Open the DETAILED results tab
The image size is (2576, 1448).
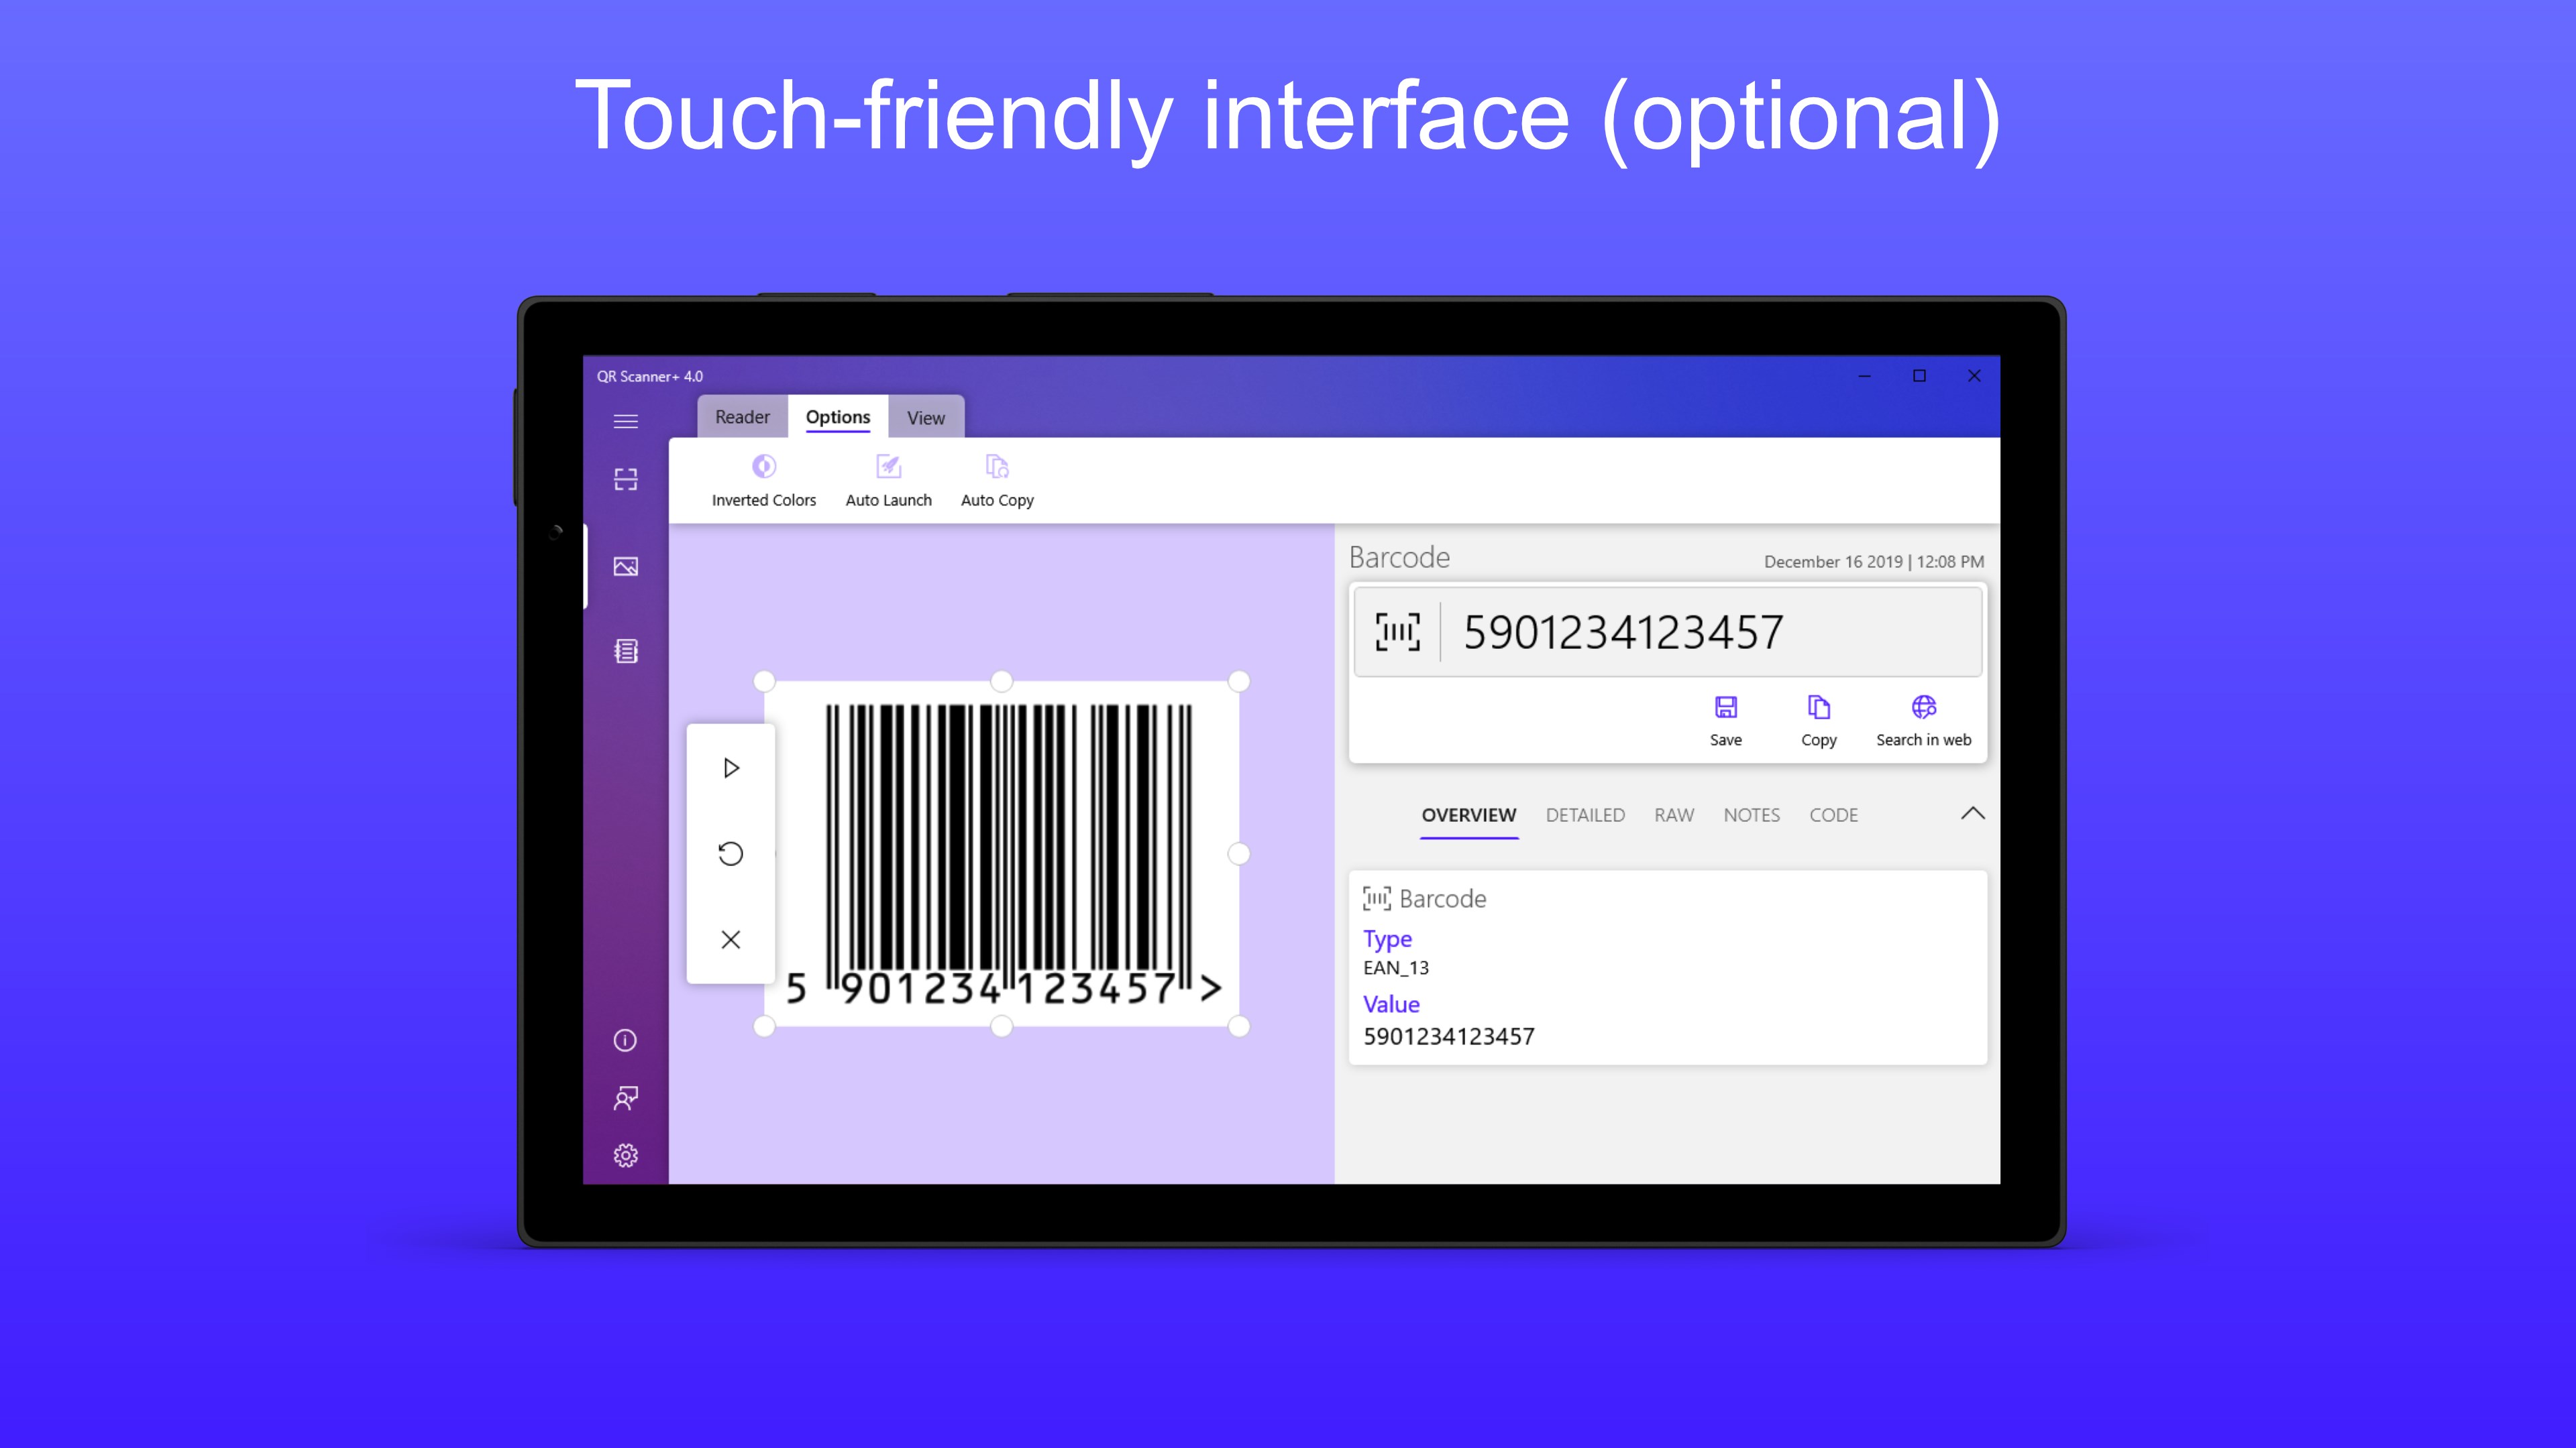[1585, 814]
